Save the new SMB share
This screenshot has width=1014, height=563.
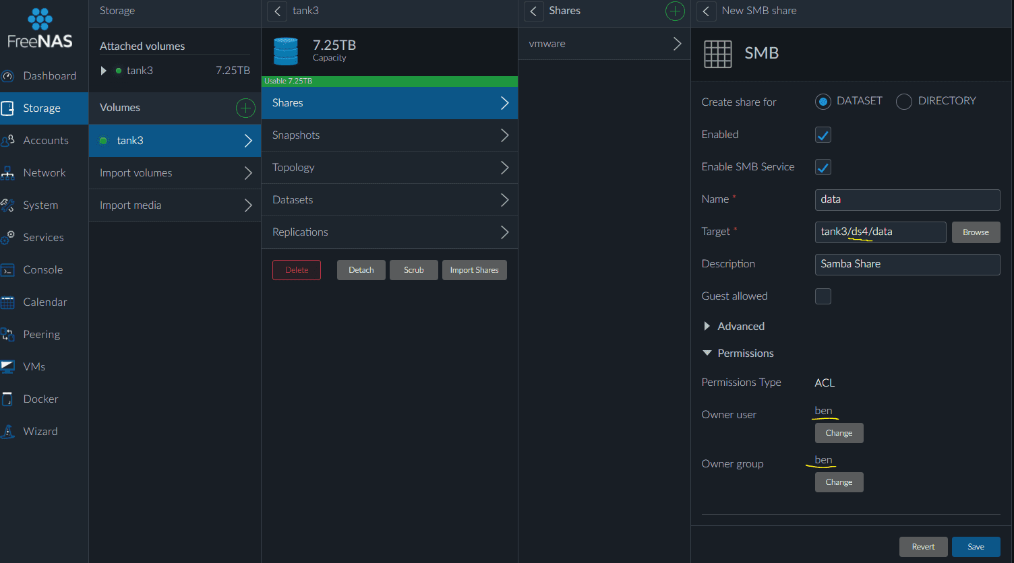click(x=976, y=547)
